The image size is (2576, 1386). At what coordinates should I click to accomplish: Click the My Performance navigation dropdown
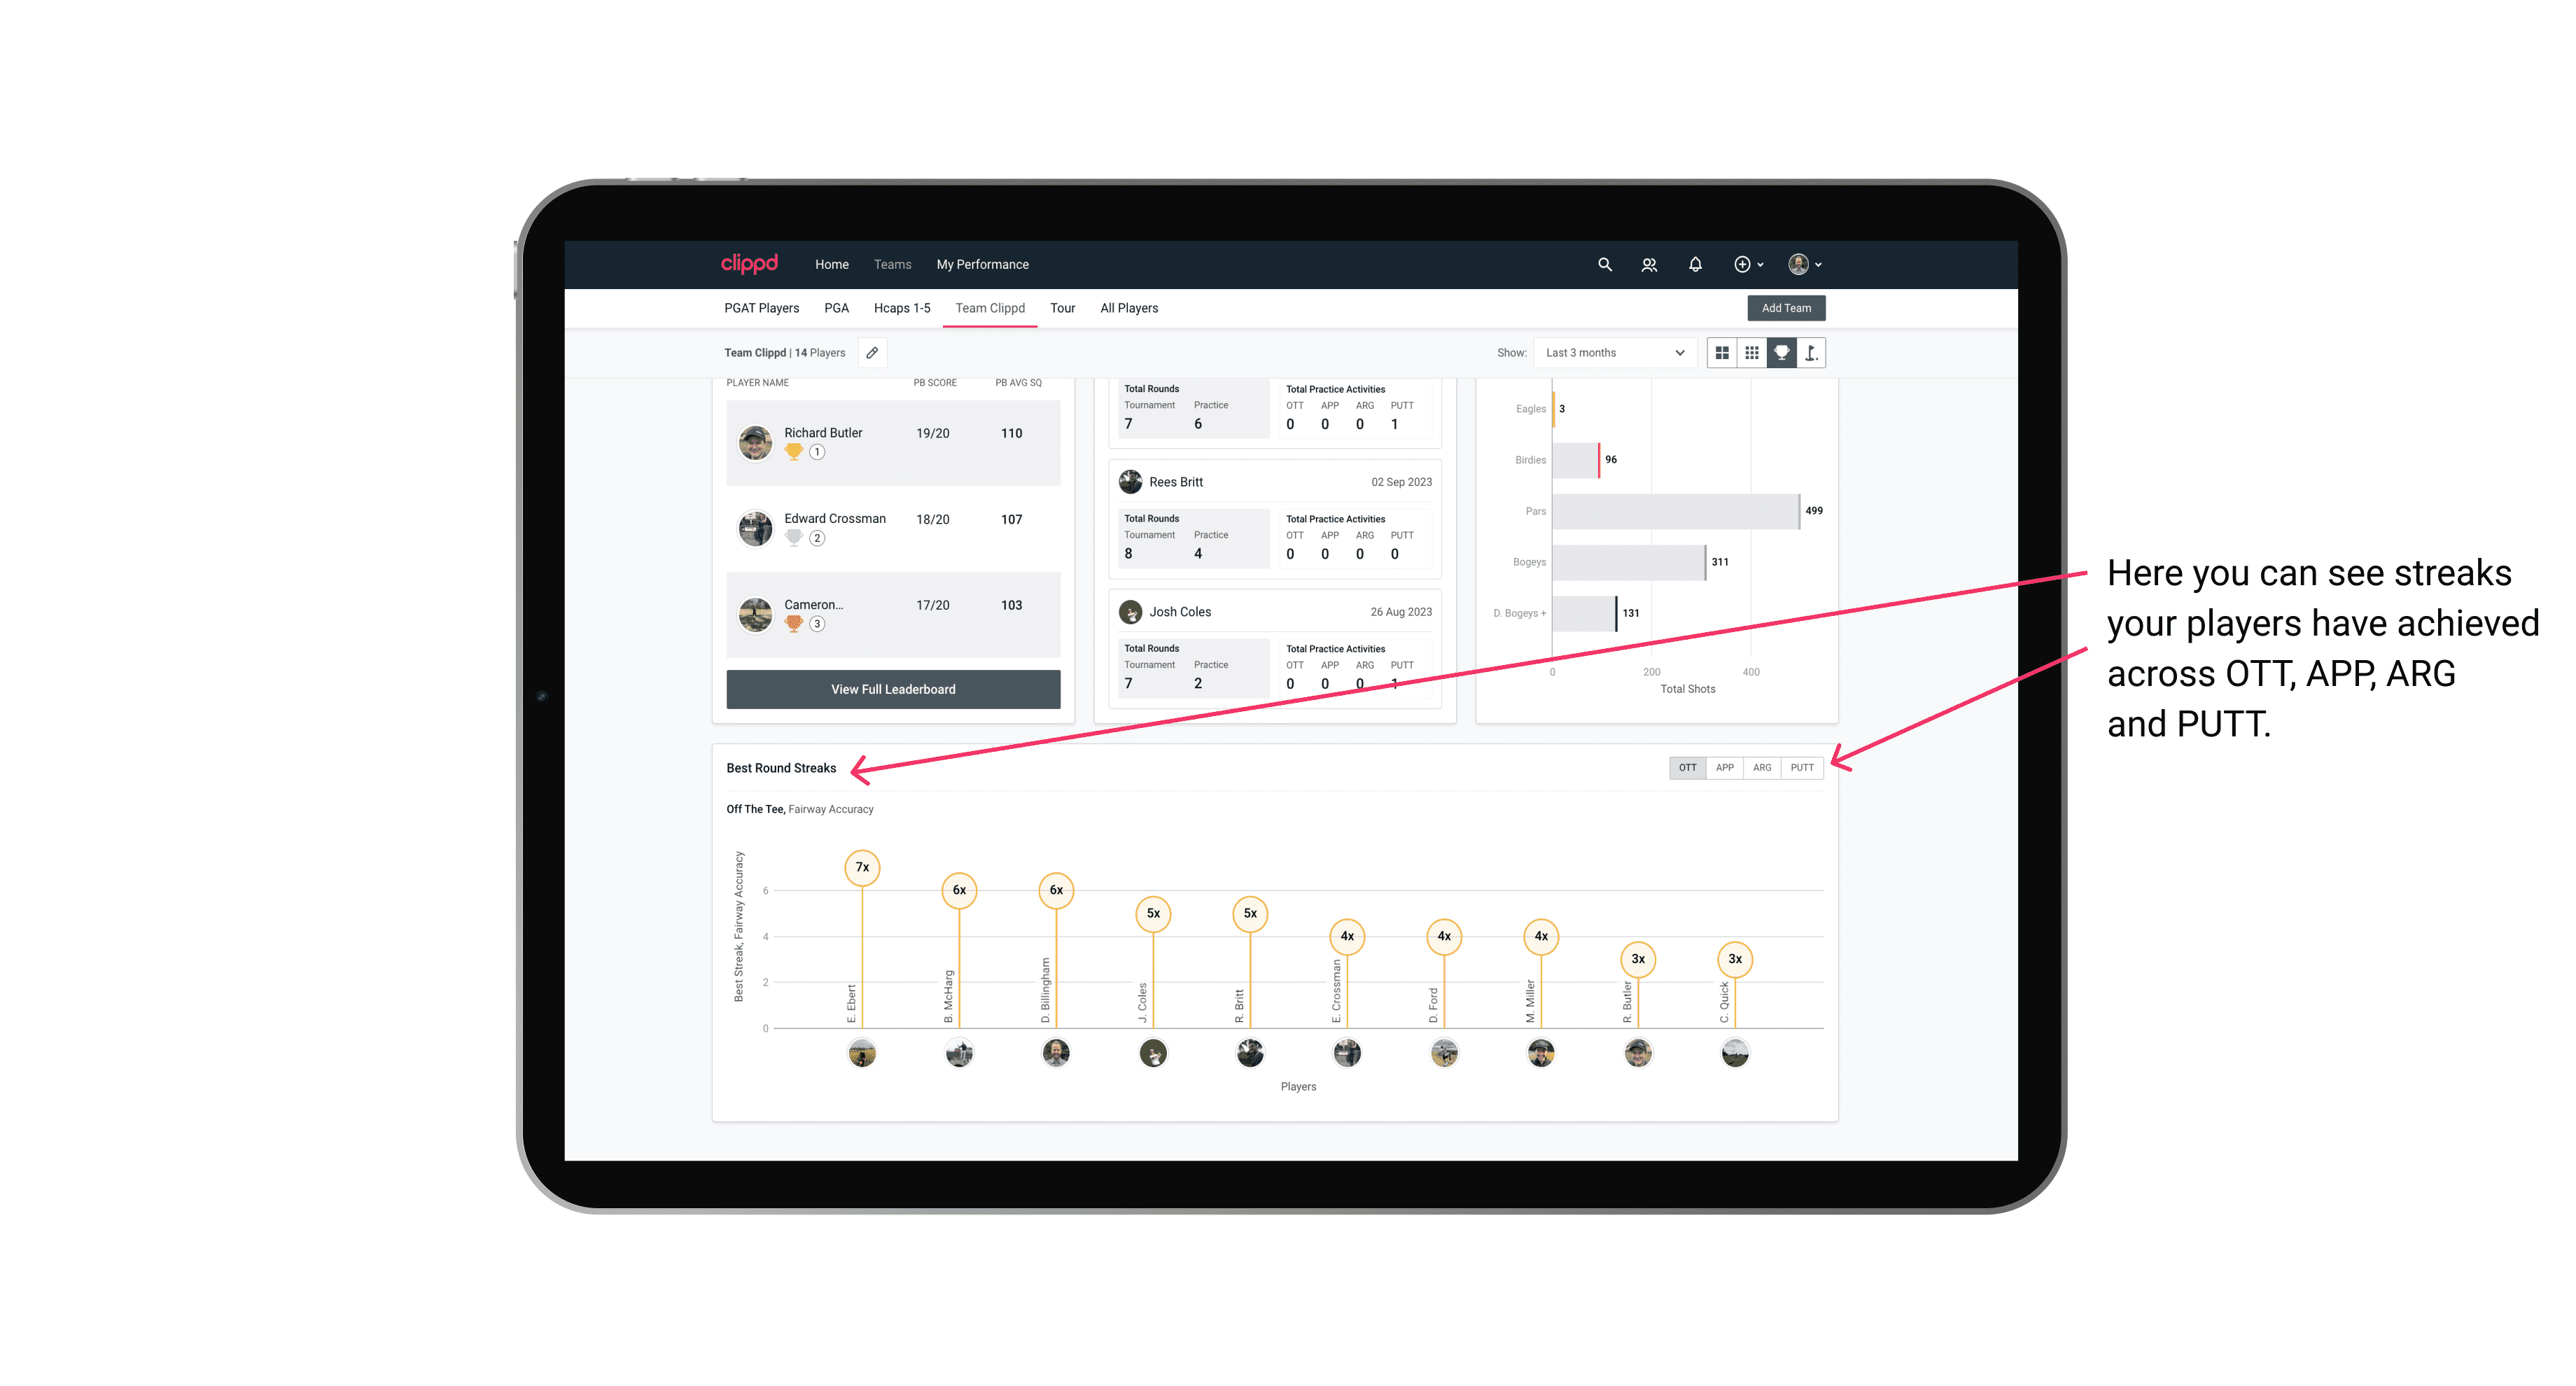point(984,263)
